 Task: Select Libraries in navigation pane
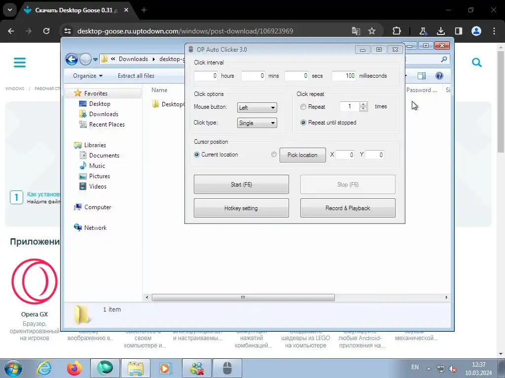(95, 145)
